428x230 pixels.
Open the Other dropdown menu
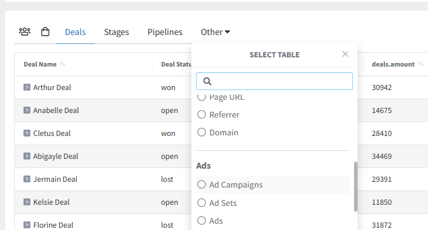pyautogui.click(x=215, y=32)
